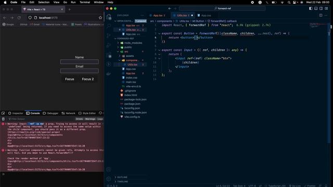
Task: Expand the node_modules folder
Action: (133, 43)
